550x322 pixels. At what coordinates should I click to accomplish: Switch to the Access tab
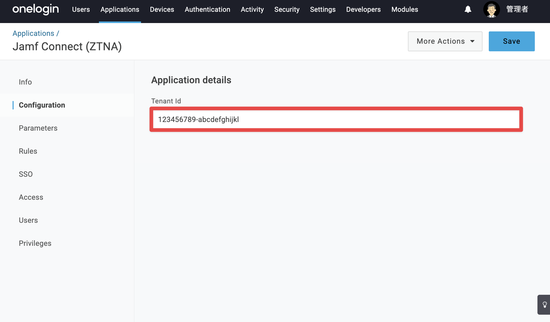pos(31,197)
